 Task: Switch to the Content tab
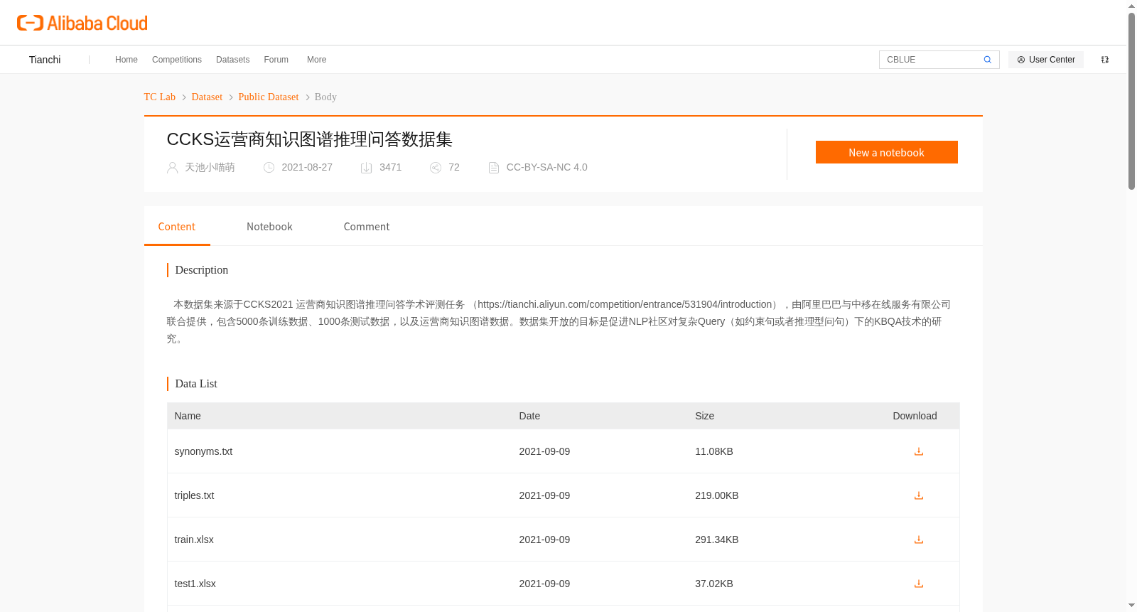(177, 227)
